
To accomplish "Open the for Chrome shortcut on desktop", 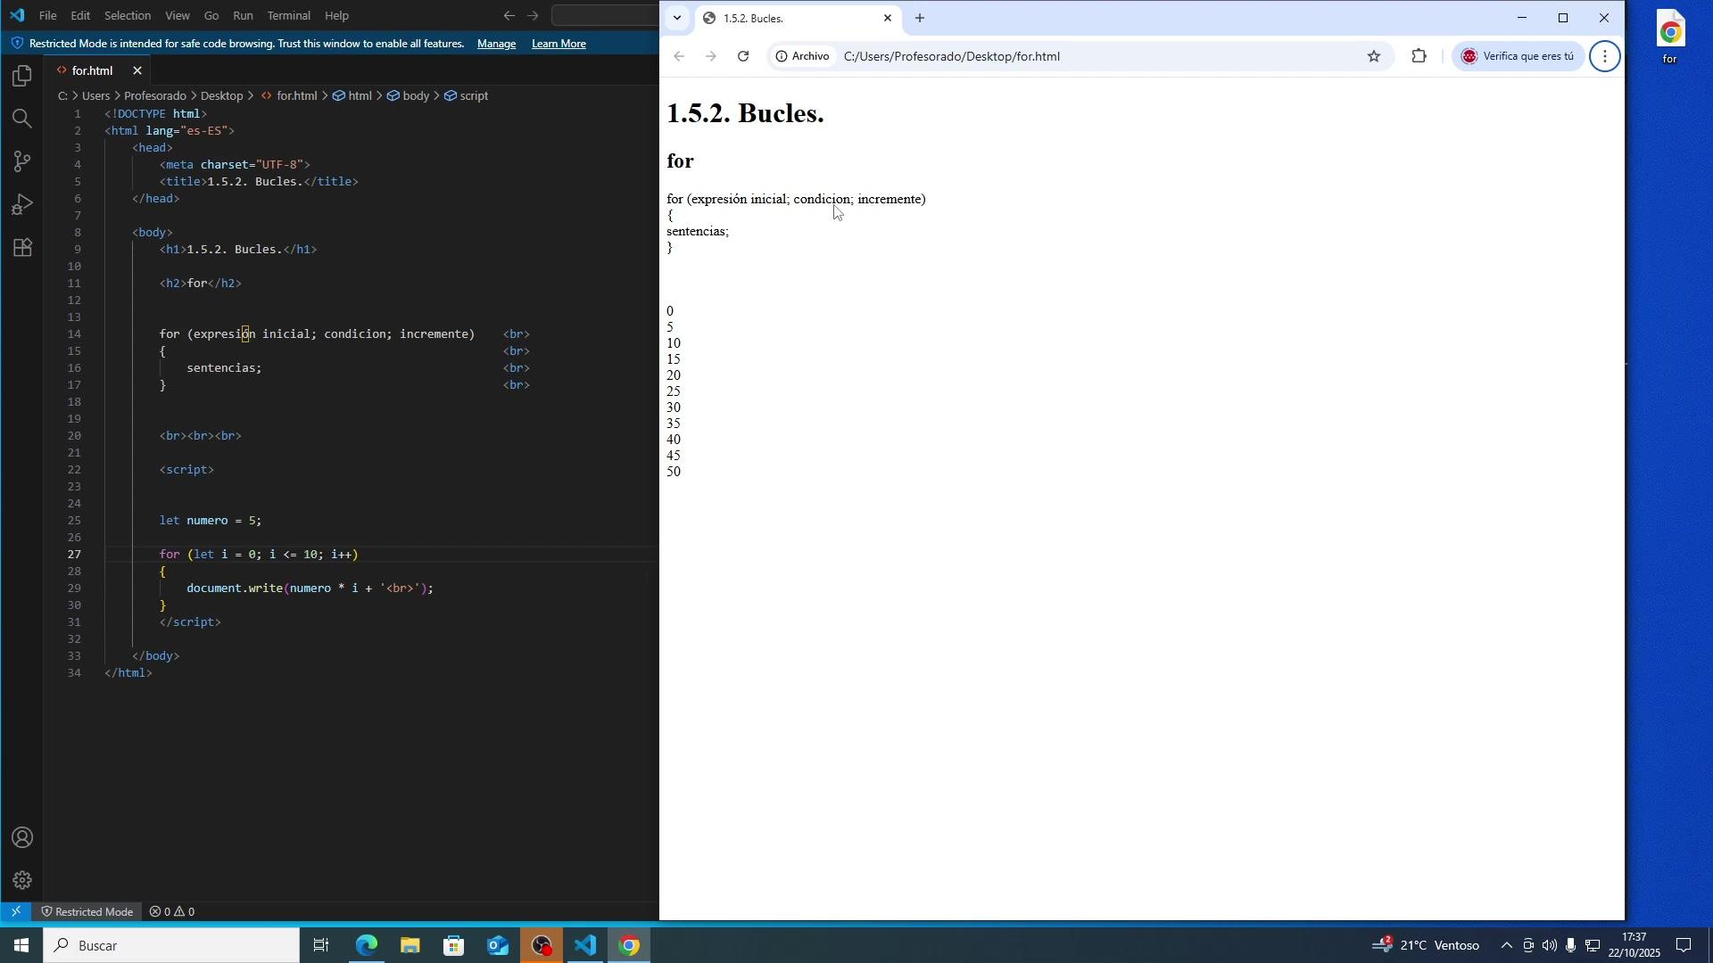I will click(1670, 38).
